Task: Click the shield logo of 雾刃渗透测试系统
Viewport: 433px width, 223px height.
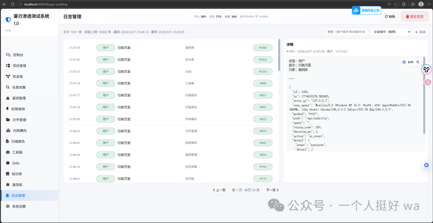Action: pyautogui.click(x=8, y=20)
